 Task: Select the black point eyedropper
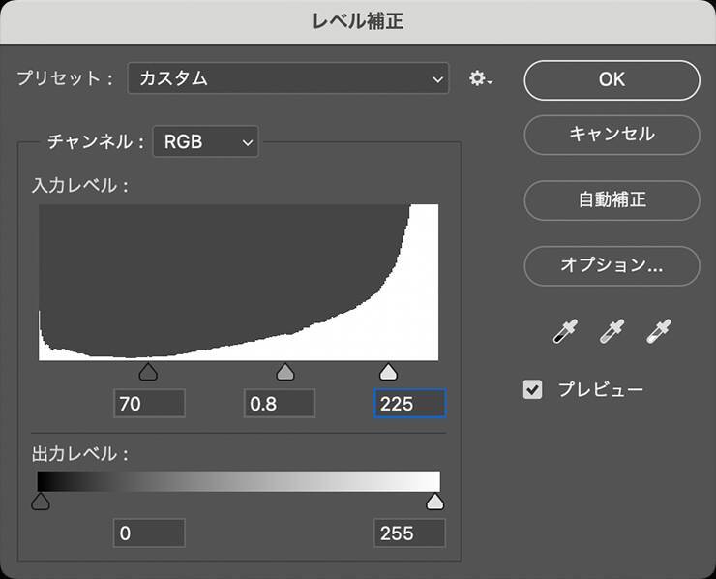pyautogui.click(x=564, y=332)
